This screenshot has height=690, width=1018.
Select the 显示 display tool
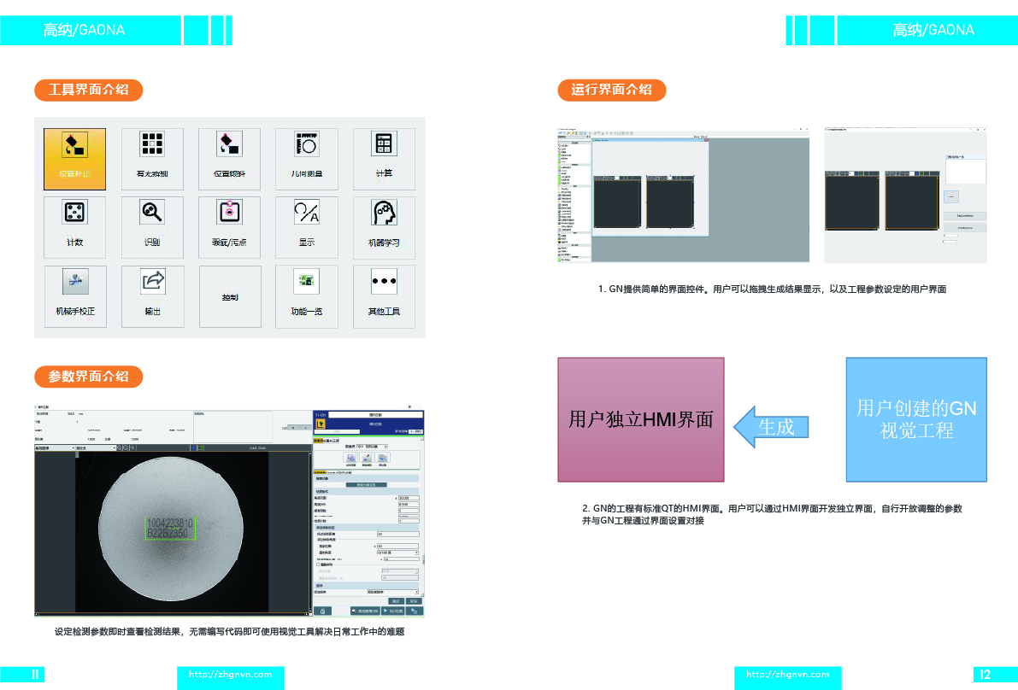[x=307, y=228]
